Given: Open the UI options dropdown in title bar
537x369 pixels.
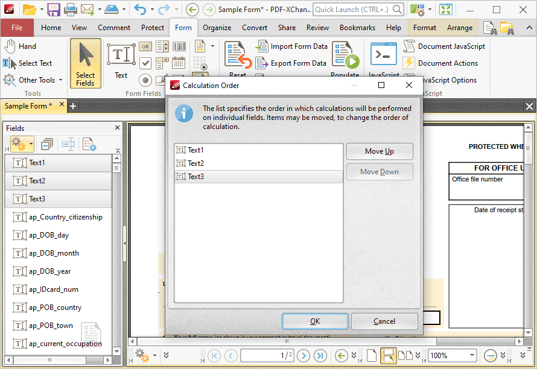Looking at the screenshot, I should (x=430, y=10).
